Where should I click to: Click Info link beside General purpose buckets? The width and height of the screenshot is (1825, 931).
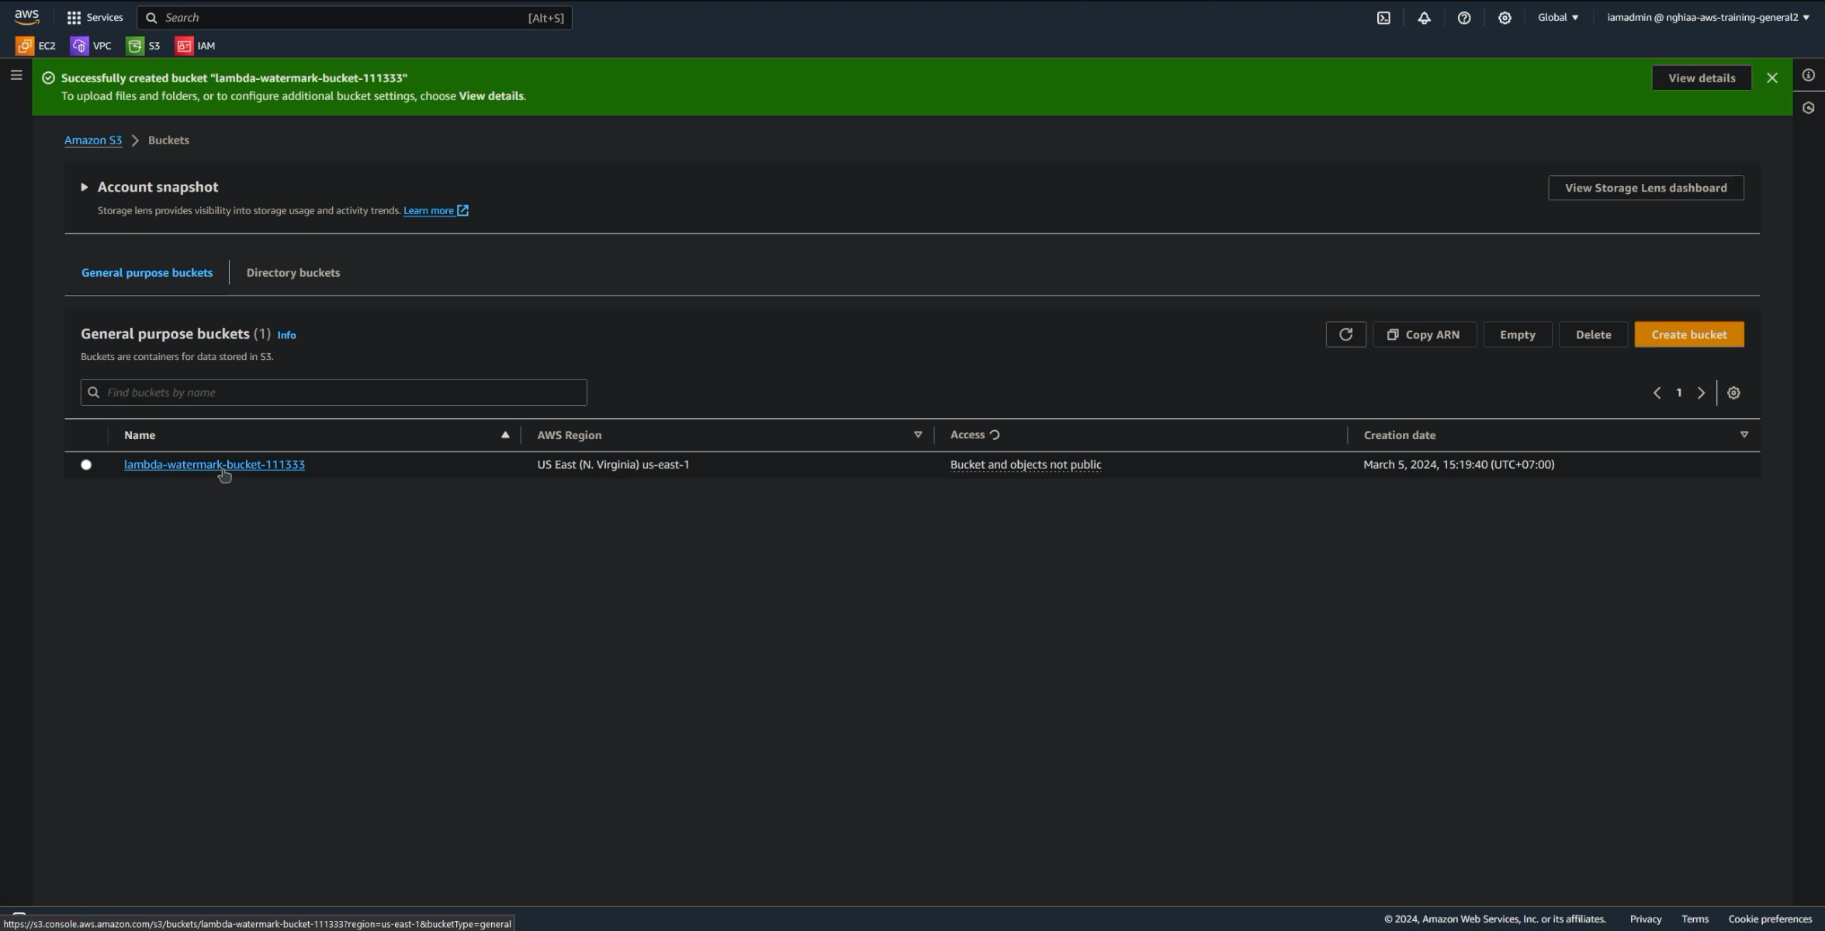pyautogui.click(x=286, y=335)
